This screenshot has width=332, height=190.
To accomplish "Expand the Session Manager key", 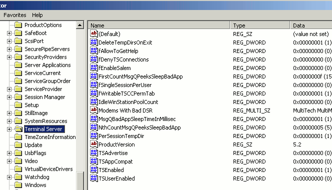I will [x=9, y=97].
